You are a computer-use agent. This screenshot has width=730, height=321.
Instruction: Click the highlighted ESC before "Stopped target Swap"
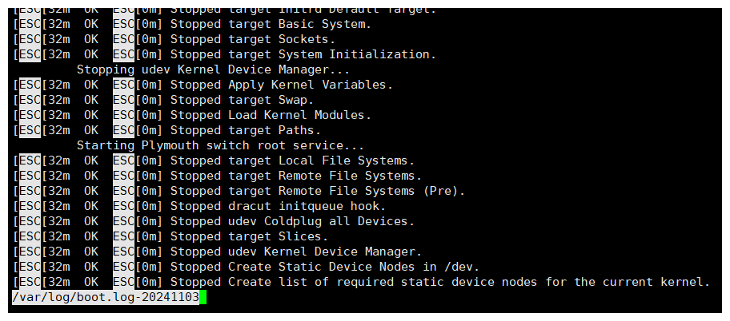click(30, 101)
